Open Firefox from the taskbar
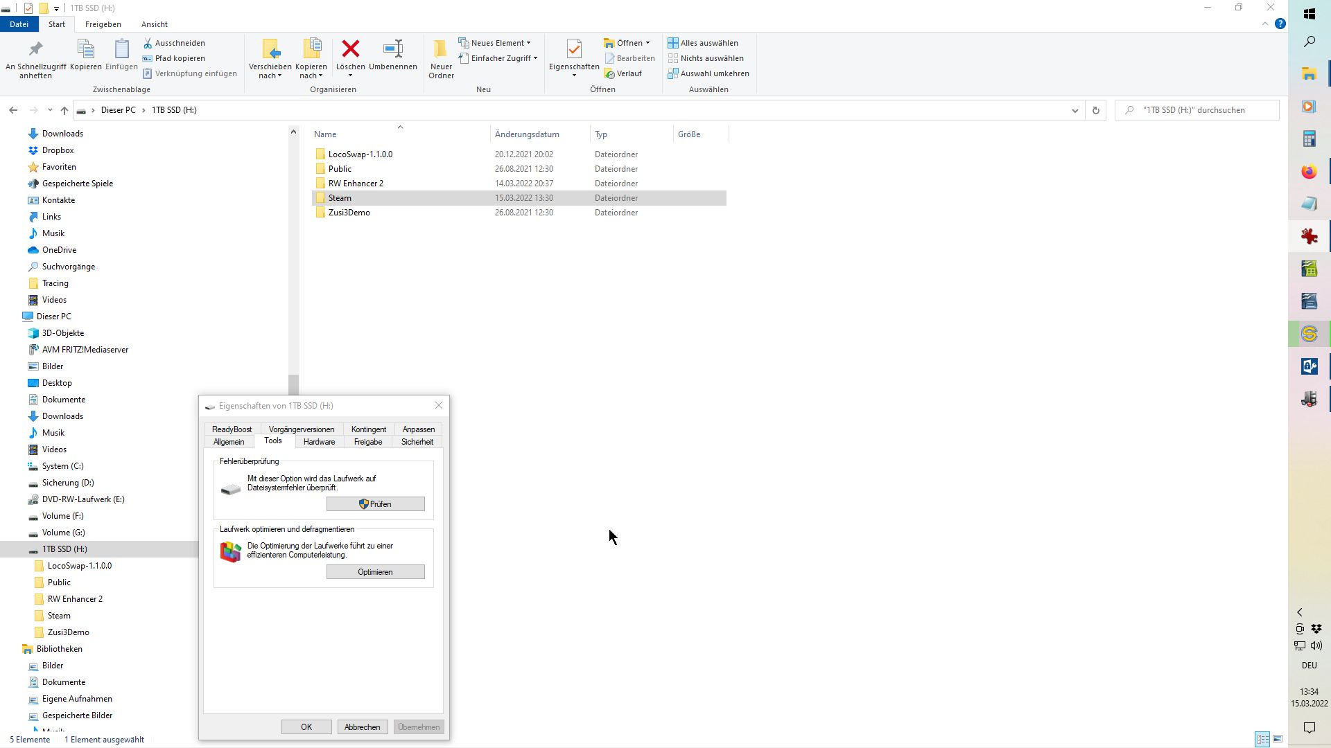1331x748 pixels. [1309, 172]
